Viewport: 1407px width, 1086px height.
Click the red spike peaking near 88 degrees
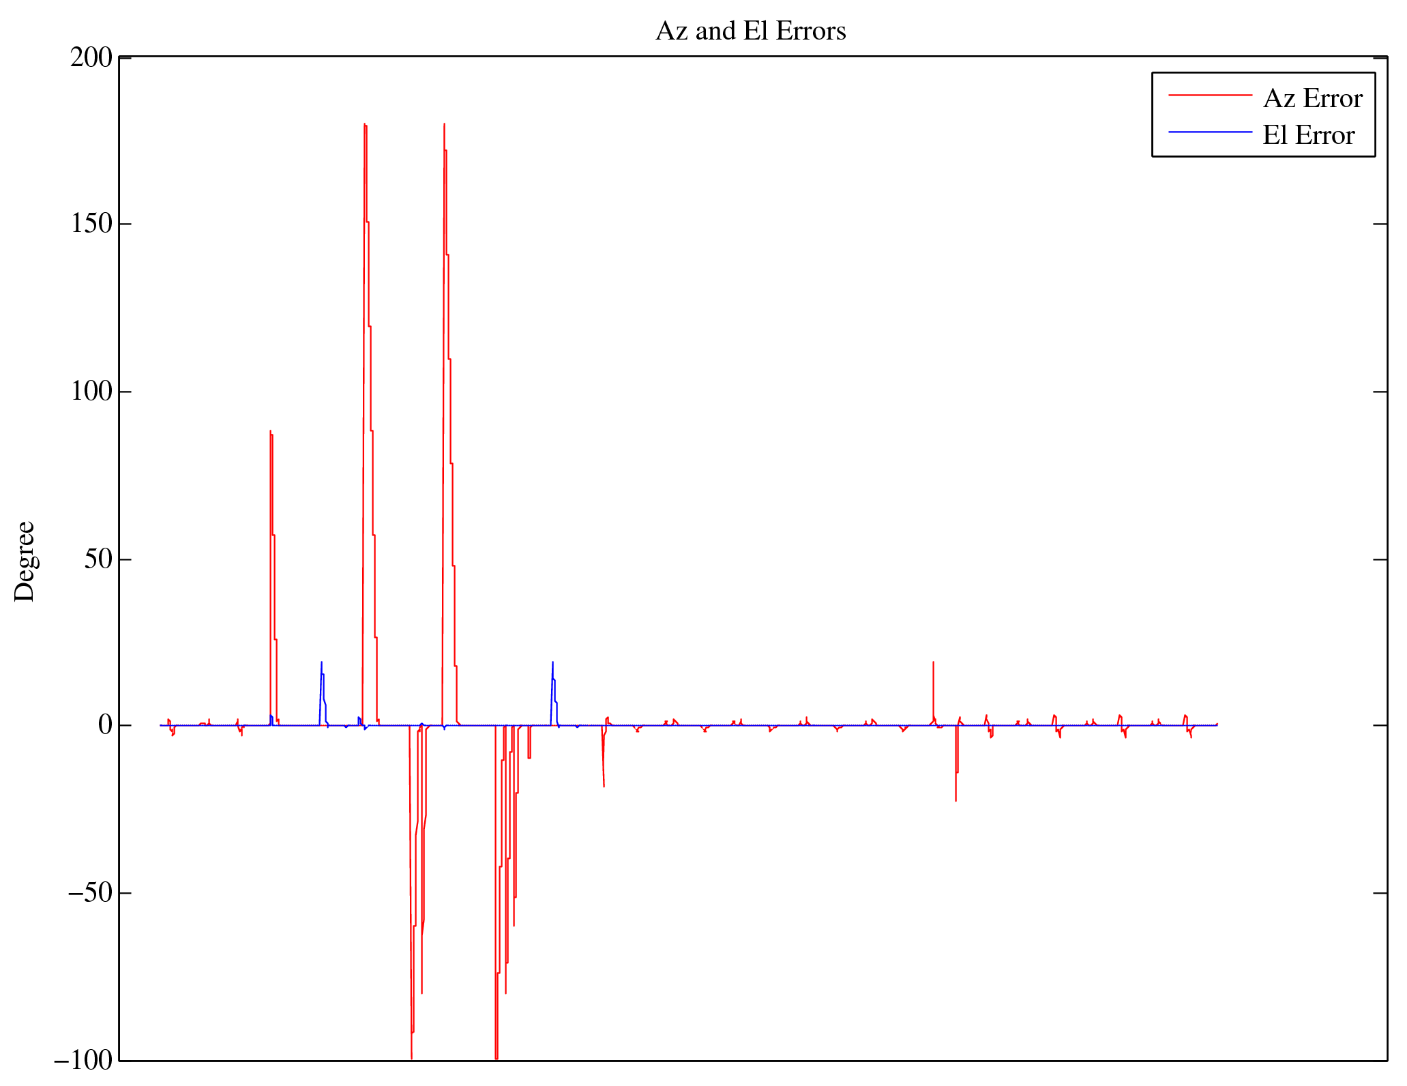pyautogui.click(x=271, y=434)
